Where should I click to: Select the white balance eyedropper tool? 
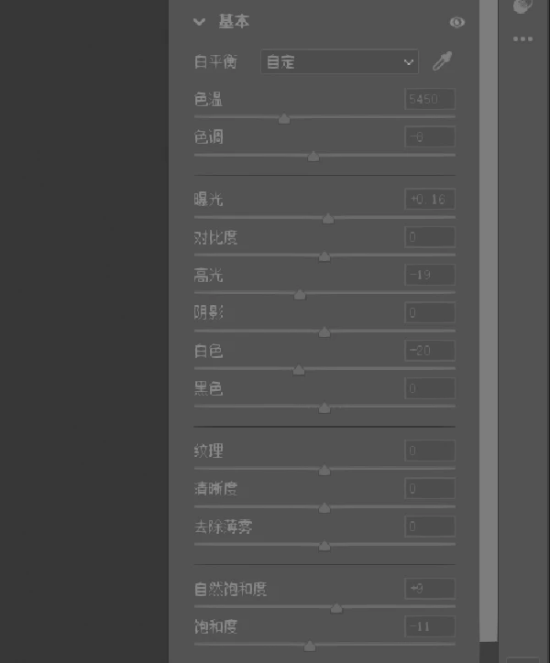coord(442,61)
